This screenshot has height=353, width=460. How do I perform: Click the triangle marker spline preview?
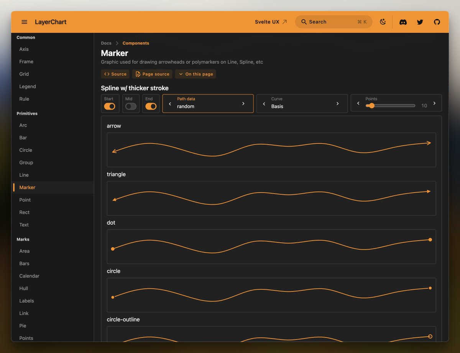(x=271, y=198)
